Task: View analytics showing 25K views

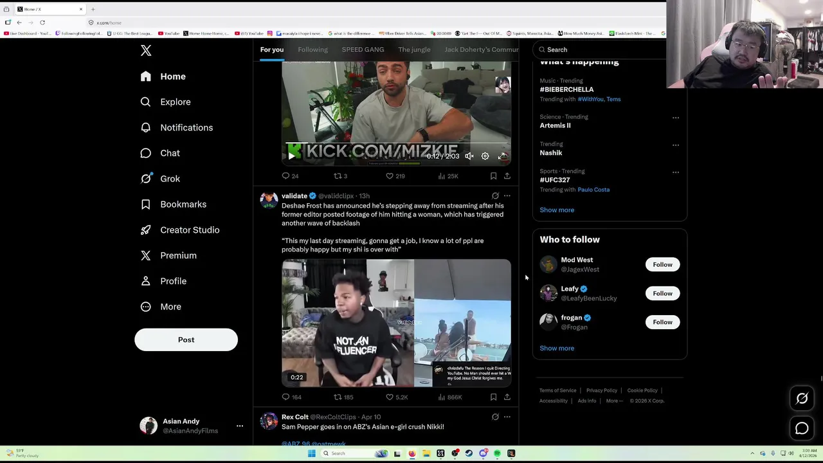Action: point(448,176)
